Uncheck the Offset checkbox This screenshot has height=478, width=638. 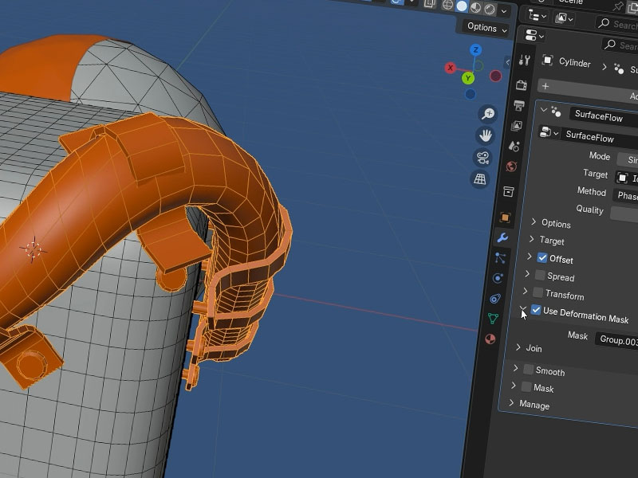(x=542, y=258)
